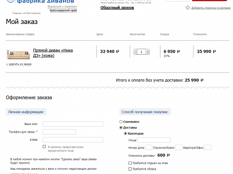Click the sofa product thumbnail
The width and height of the screenshot is (233, 174).
click(16, 53)
